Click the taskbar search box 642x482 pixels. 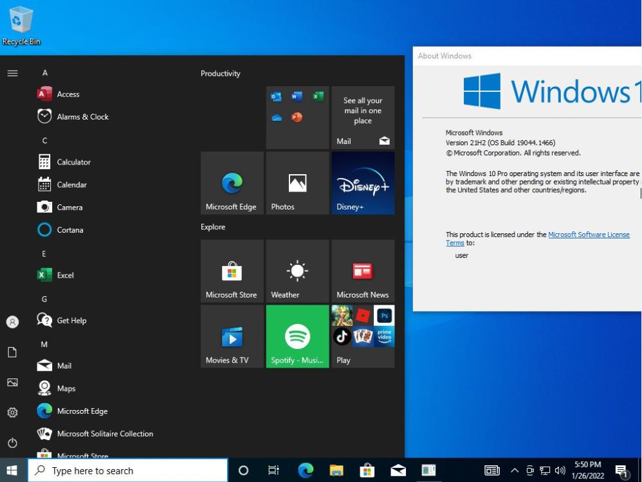[x=129, y=470]
